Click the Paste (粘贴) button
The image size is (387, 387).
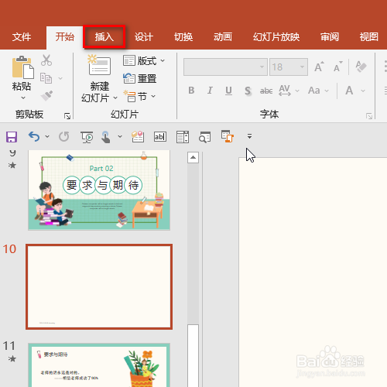pyautogui.click(x=22, y=78)
